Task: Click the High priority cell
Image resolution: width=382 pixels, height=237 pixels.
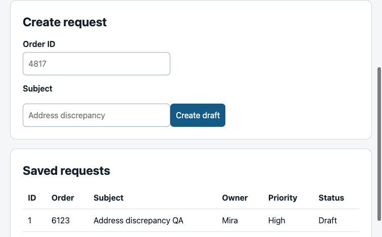Action: click(x=276, y=220)
